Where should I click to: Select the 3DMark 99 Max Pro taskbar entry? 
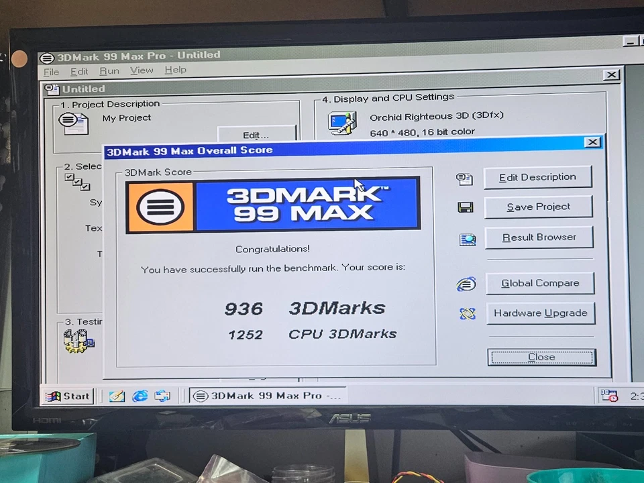click(266, 395)
